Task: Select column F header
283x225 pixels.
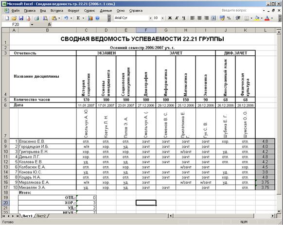Action: [146, 30]
